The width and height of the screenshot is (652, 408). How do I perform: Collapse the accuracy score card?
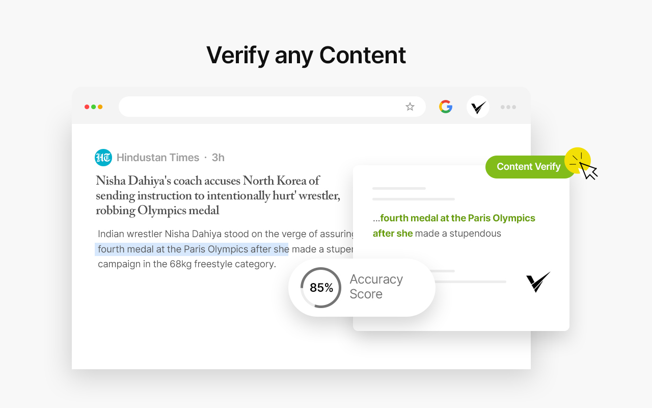[x=361, y=287]
